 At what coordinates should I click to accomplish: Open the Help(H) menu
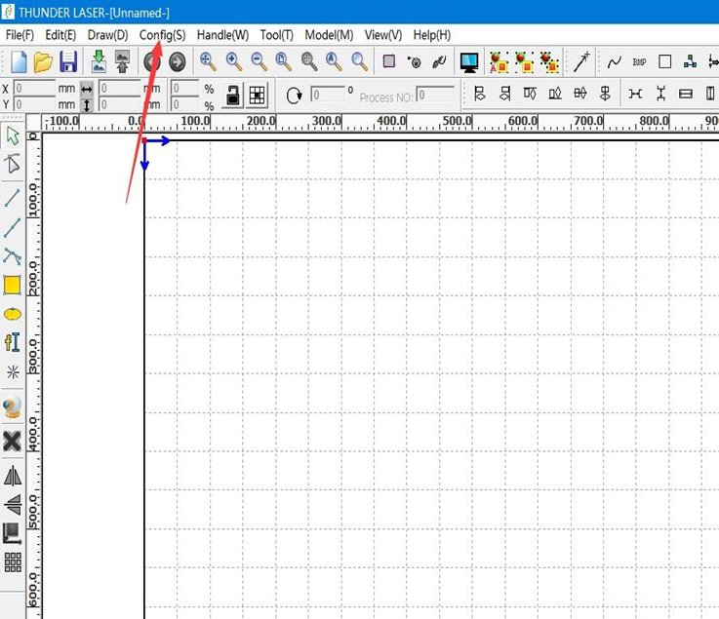click(x=431, y=35)
